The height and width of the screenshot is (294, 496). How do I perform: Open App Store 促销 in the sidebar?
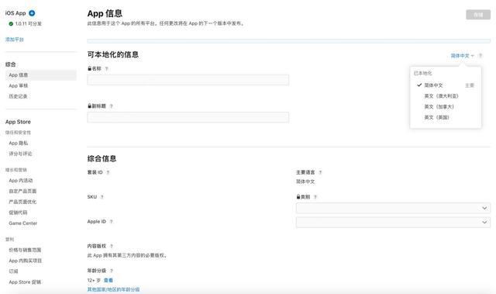25,282
